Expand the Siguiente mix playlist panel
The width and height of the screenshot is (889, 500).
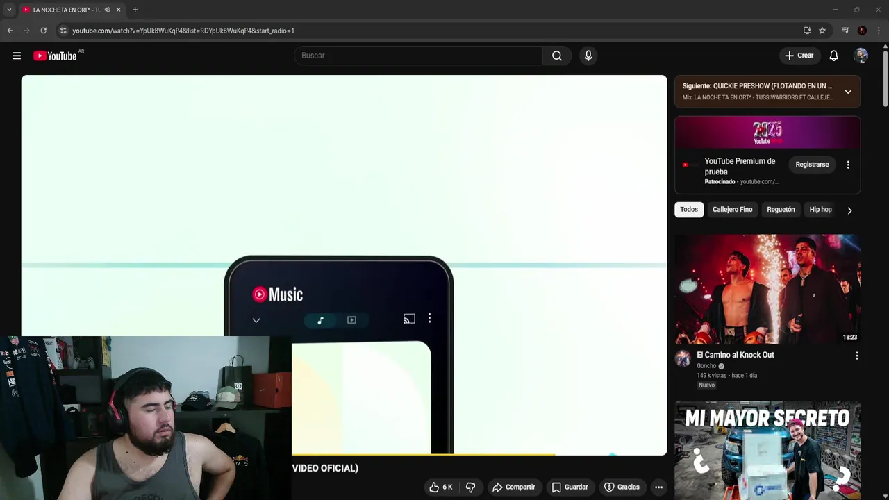click(848, 92)
